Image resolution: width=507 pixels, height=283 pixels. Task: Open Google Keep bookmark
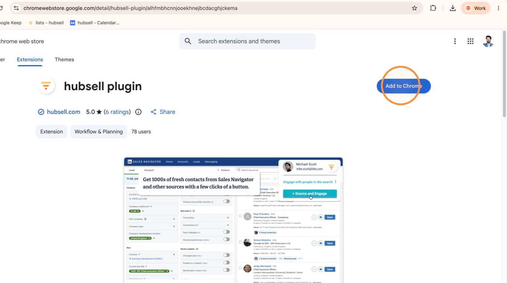tap(11, 23)
